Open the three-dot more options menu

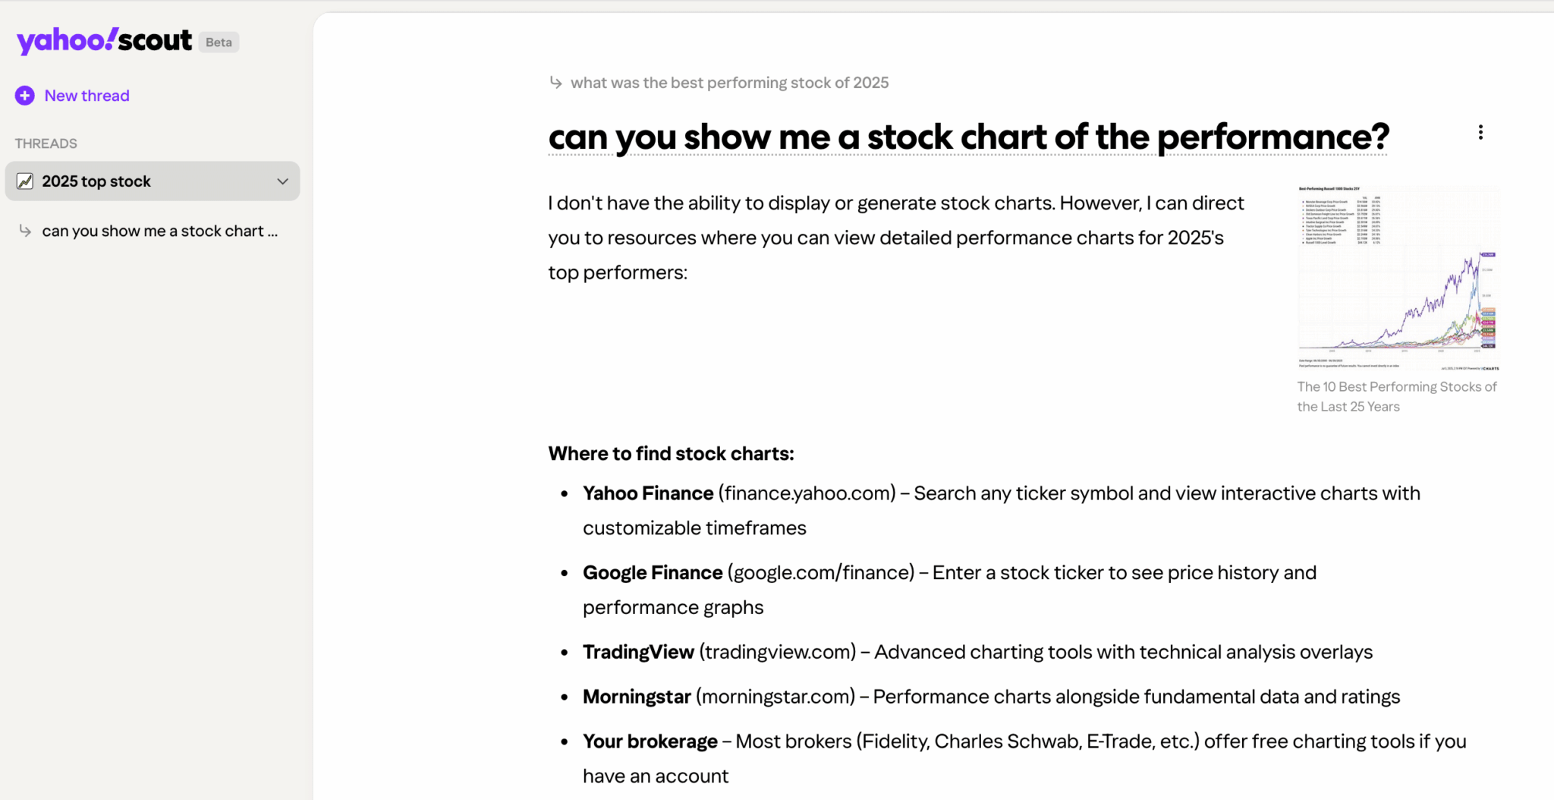click(x=1480, y=133)
